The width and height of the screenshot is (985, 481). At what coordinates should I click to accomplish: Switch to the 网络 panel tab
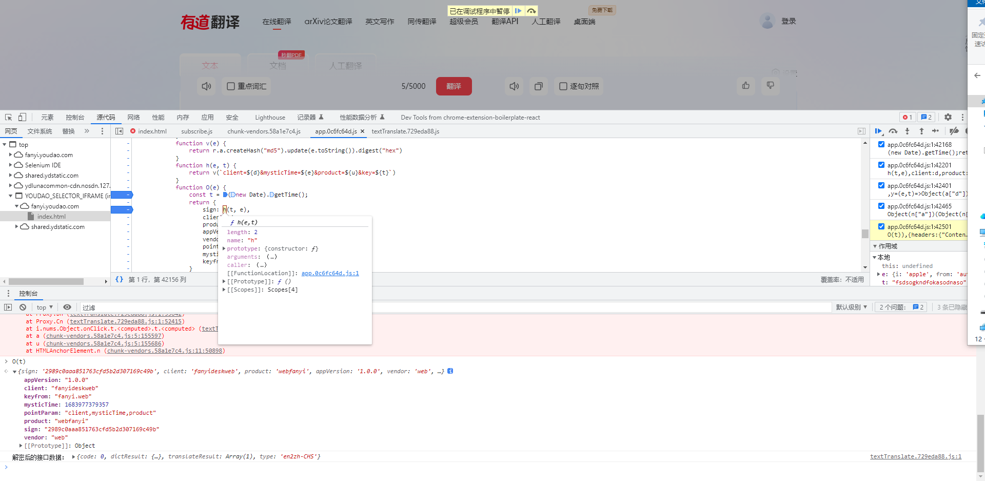coord(133,118)
